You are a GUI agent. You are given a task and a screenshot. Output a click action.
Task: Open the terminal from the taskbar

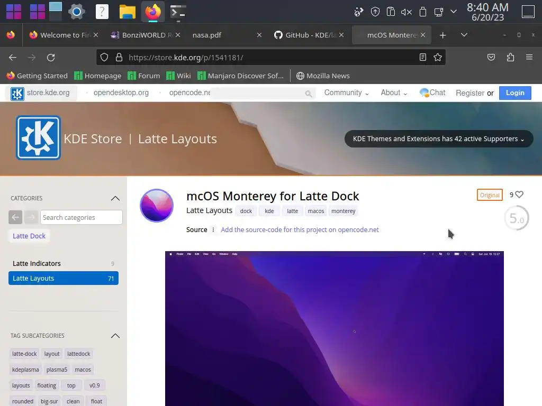click(178, 12)
